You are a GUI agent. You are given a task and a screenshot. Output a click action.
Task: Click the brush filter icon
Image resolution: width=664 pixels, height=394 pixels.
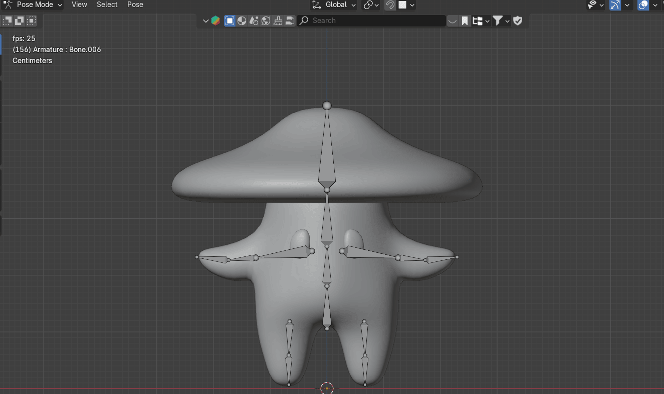(278, 21)
